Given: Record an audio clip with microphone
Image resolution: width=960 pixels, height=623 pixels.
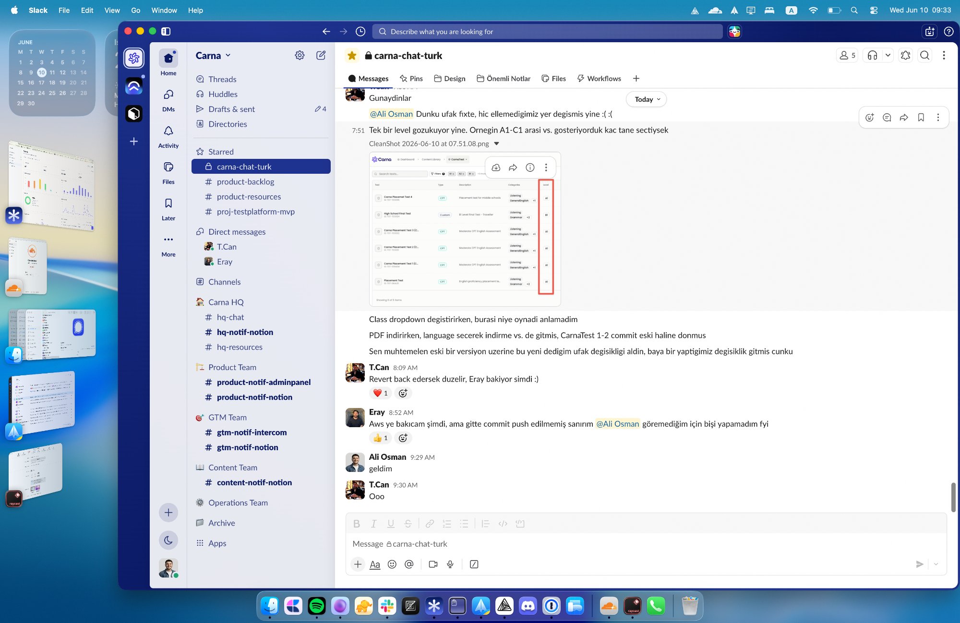Looking at the screenshot, I should (450, 564).
